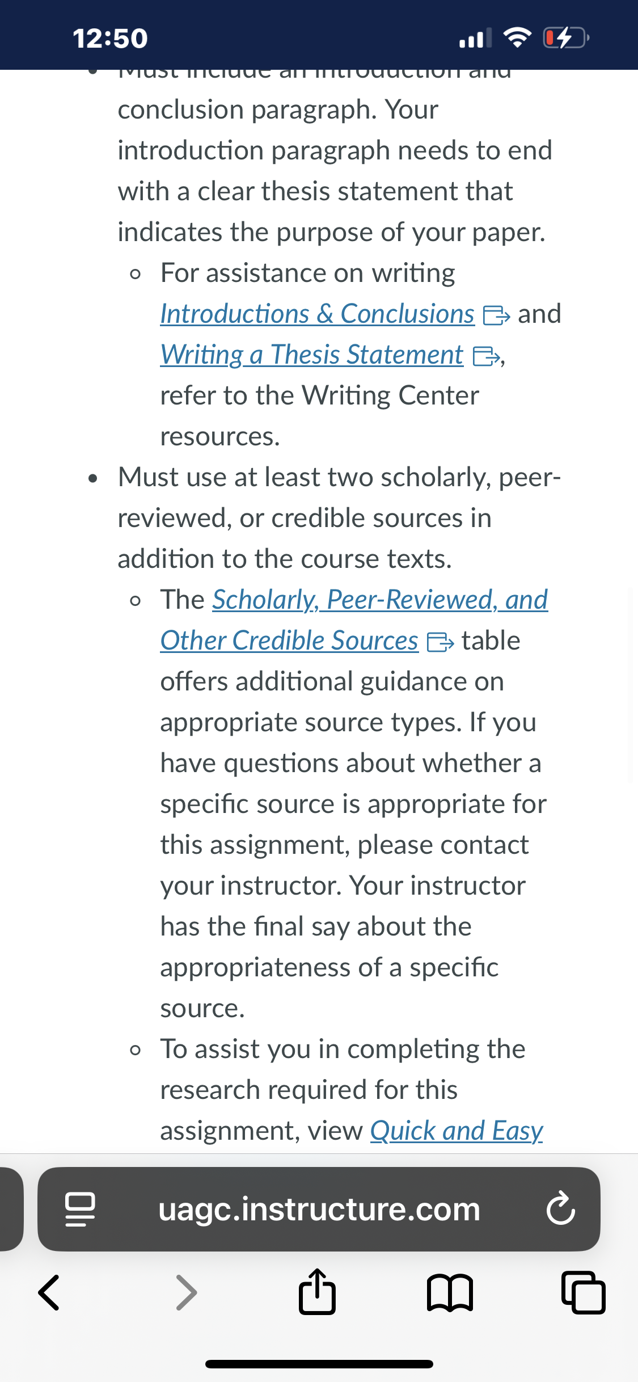Tap the uagc.instructure.com address bar
Viewport: 638px width, 1382px height.
319,1209
